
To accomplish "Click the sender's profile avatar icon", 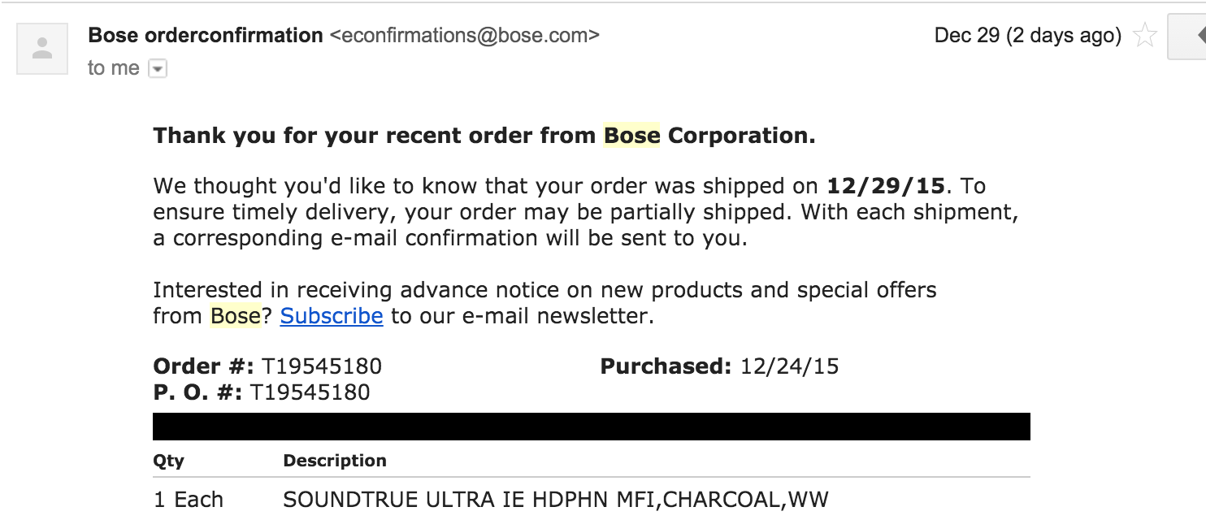I will click(42, 49).
